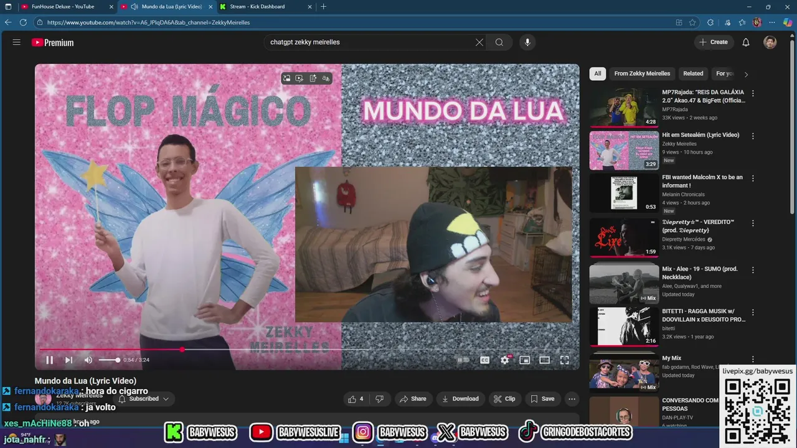Open browser settings and more ellipsis

(x=773, y=22)
